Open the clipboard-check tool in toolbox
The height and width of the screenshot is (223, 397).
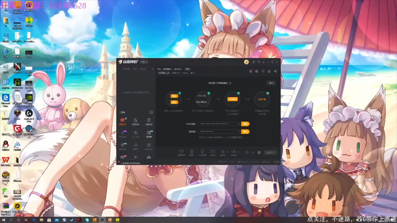pyautogui.click(x=149, y=121)
